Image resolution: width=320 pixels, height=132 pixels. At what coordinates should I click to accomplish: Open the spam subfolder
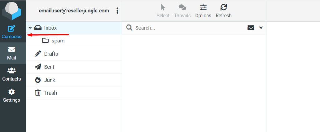tap(58, 41)
